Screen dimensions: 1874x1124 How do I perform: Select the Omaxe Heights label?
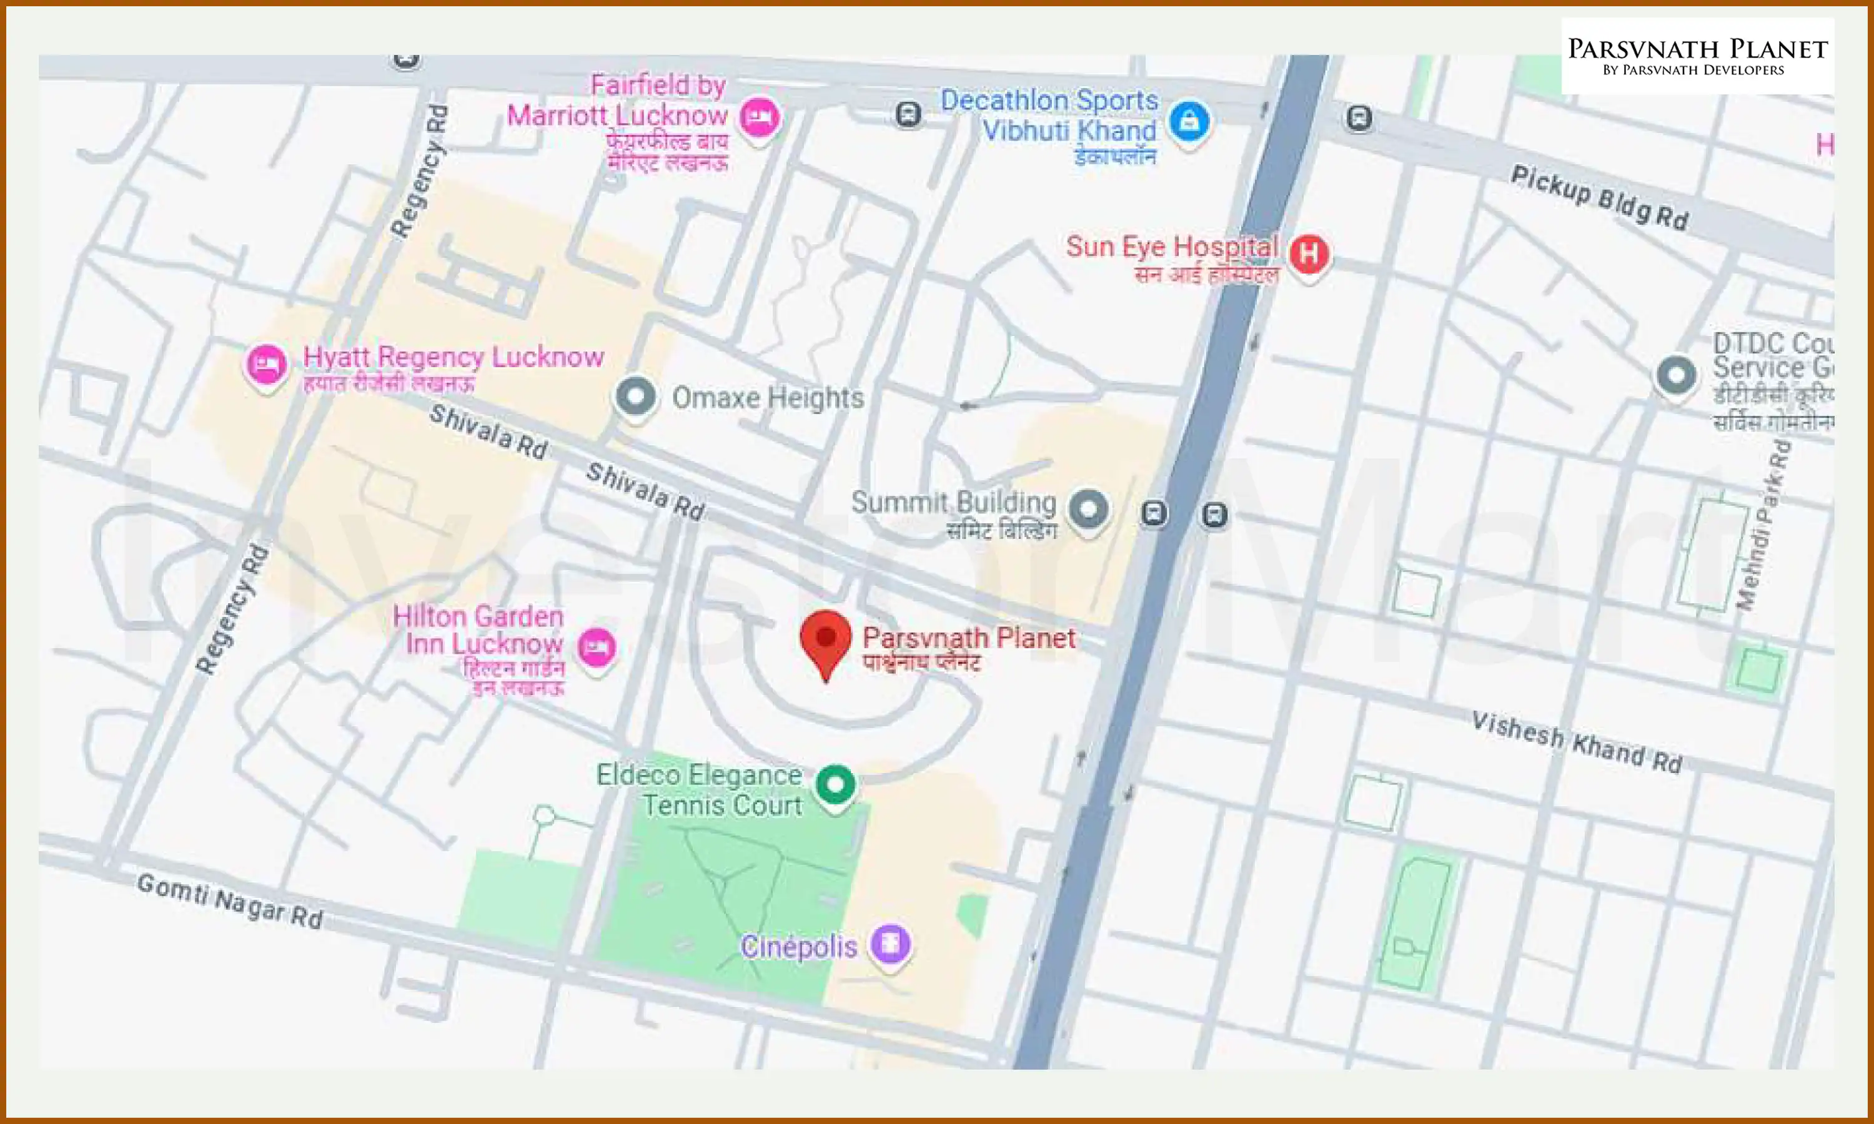(768, 398)
